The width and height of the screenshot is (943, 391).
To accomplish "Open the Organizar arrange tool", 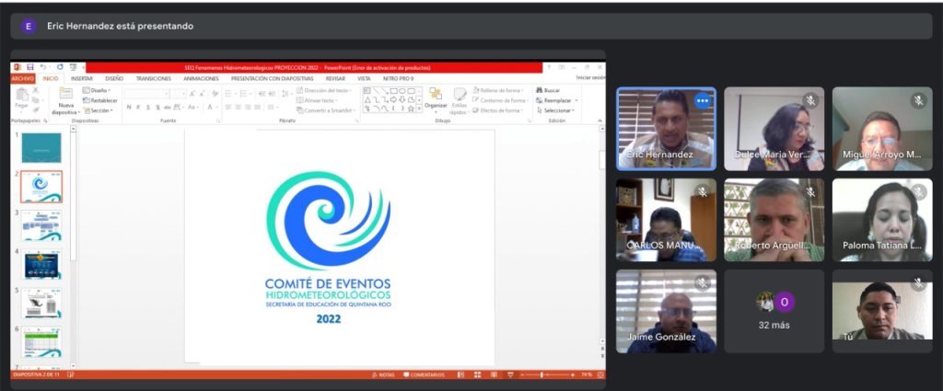I will point(436,98).
